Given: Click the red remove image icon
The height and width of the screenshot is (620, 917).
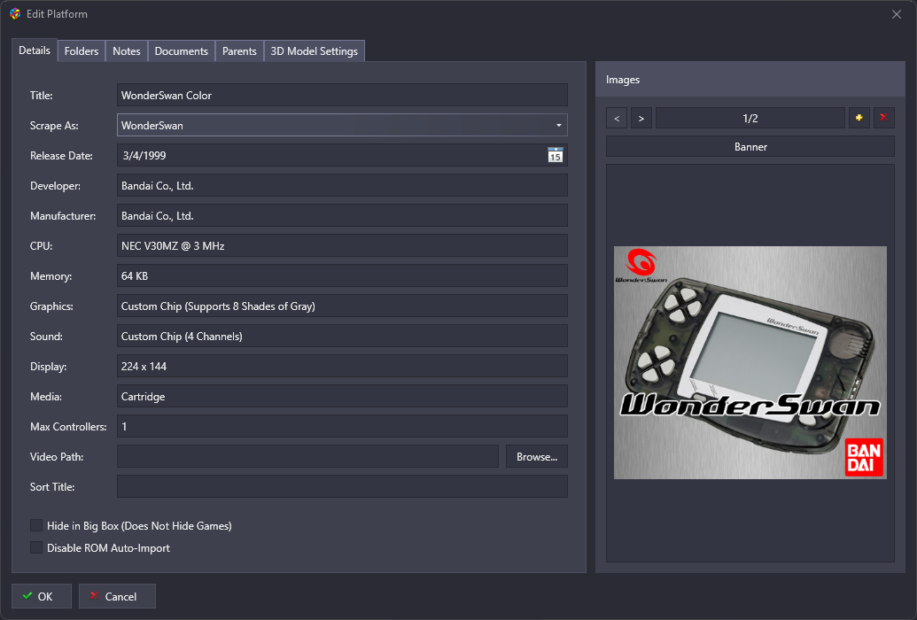Looking at the screenshot, I should (x=883, y=118).
